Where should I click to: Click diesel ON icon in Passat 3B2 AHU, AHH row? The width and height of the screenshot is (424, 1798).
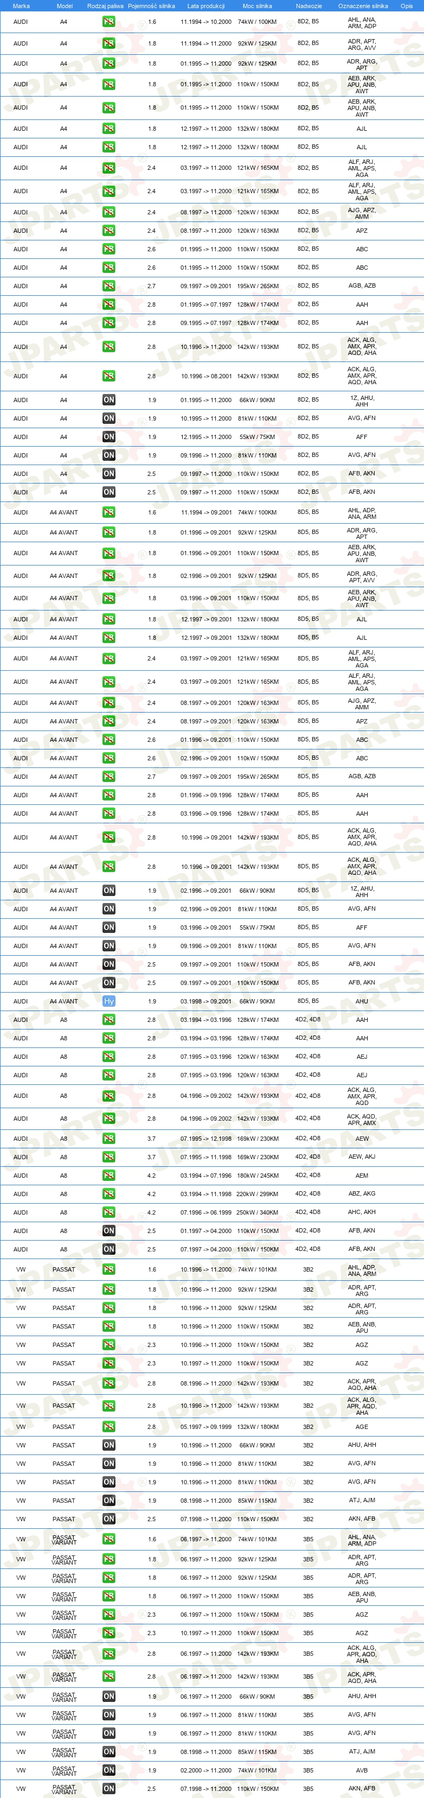(x=109, y=1446)
